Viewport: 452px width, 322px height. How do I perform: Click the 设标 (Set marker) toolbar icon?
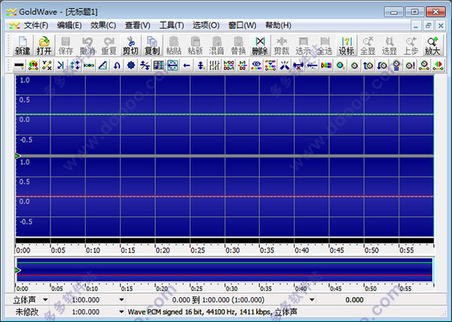click(x=347, y=45)
